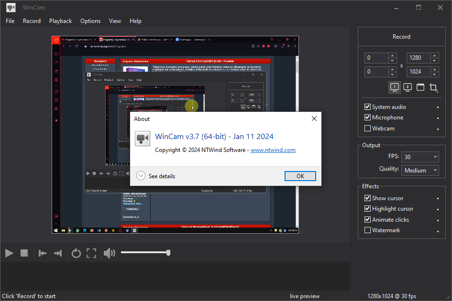This screenshot has width=452, height=301.
Task: Enable the Watermark checkbox
Action: pos(367,230)
